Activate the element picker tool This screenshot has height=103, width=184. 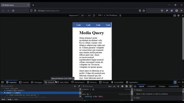3,82
